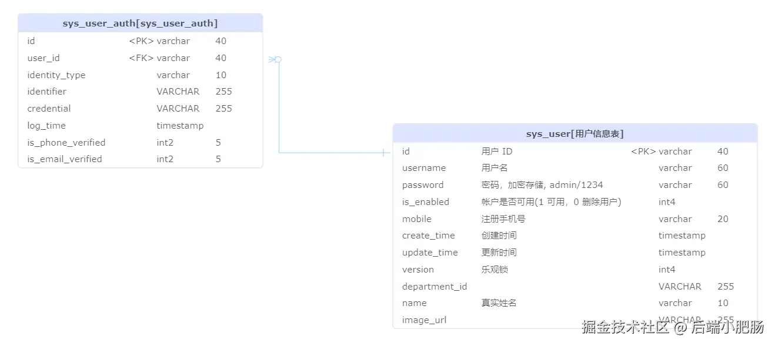Image resolution: width=775 pixels, height=346 pixels.
Task: Click the password field row
Action: pyautogui.click(x=422, y=184)
